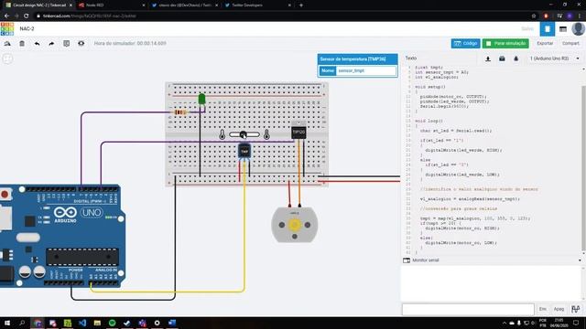
Task: Open Visual Studio Code from taskbar
Action: [82, 323]
